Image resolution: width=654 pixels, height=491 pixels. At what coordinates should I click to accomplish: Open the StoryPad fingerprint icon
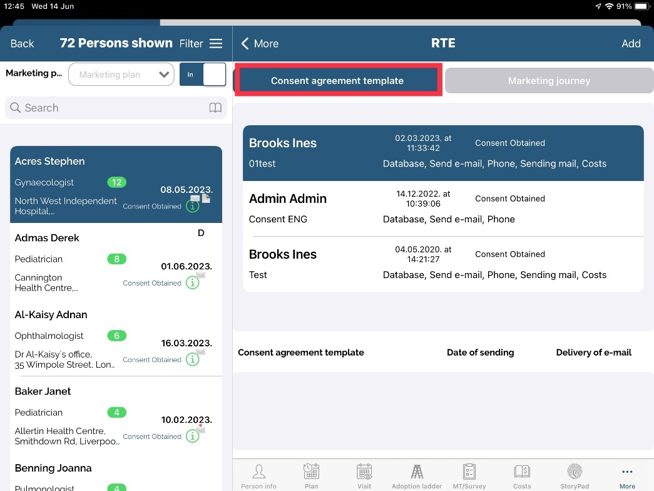coord(575,472)
